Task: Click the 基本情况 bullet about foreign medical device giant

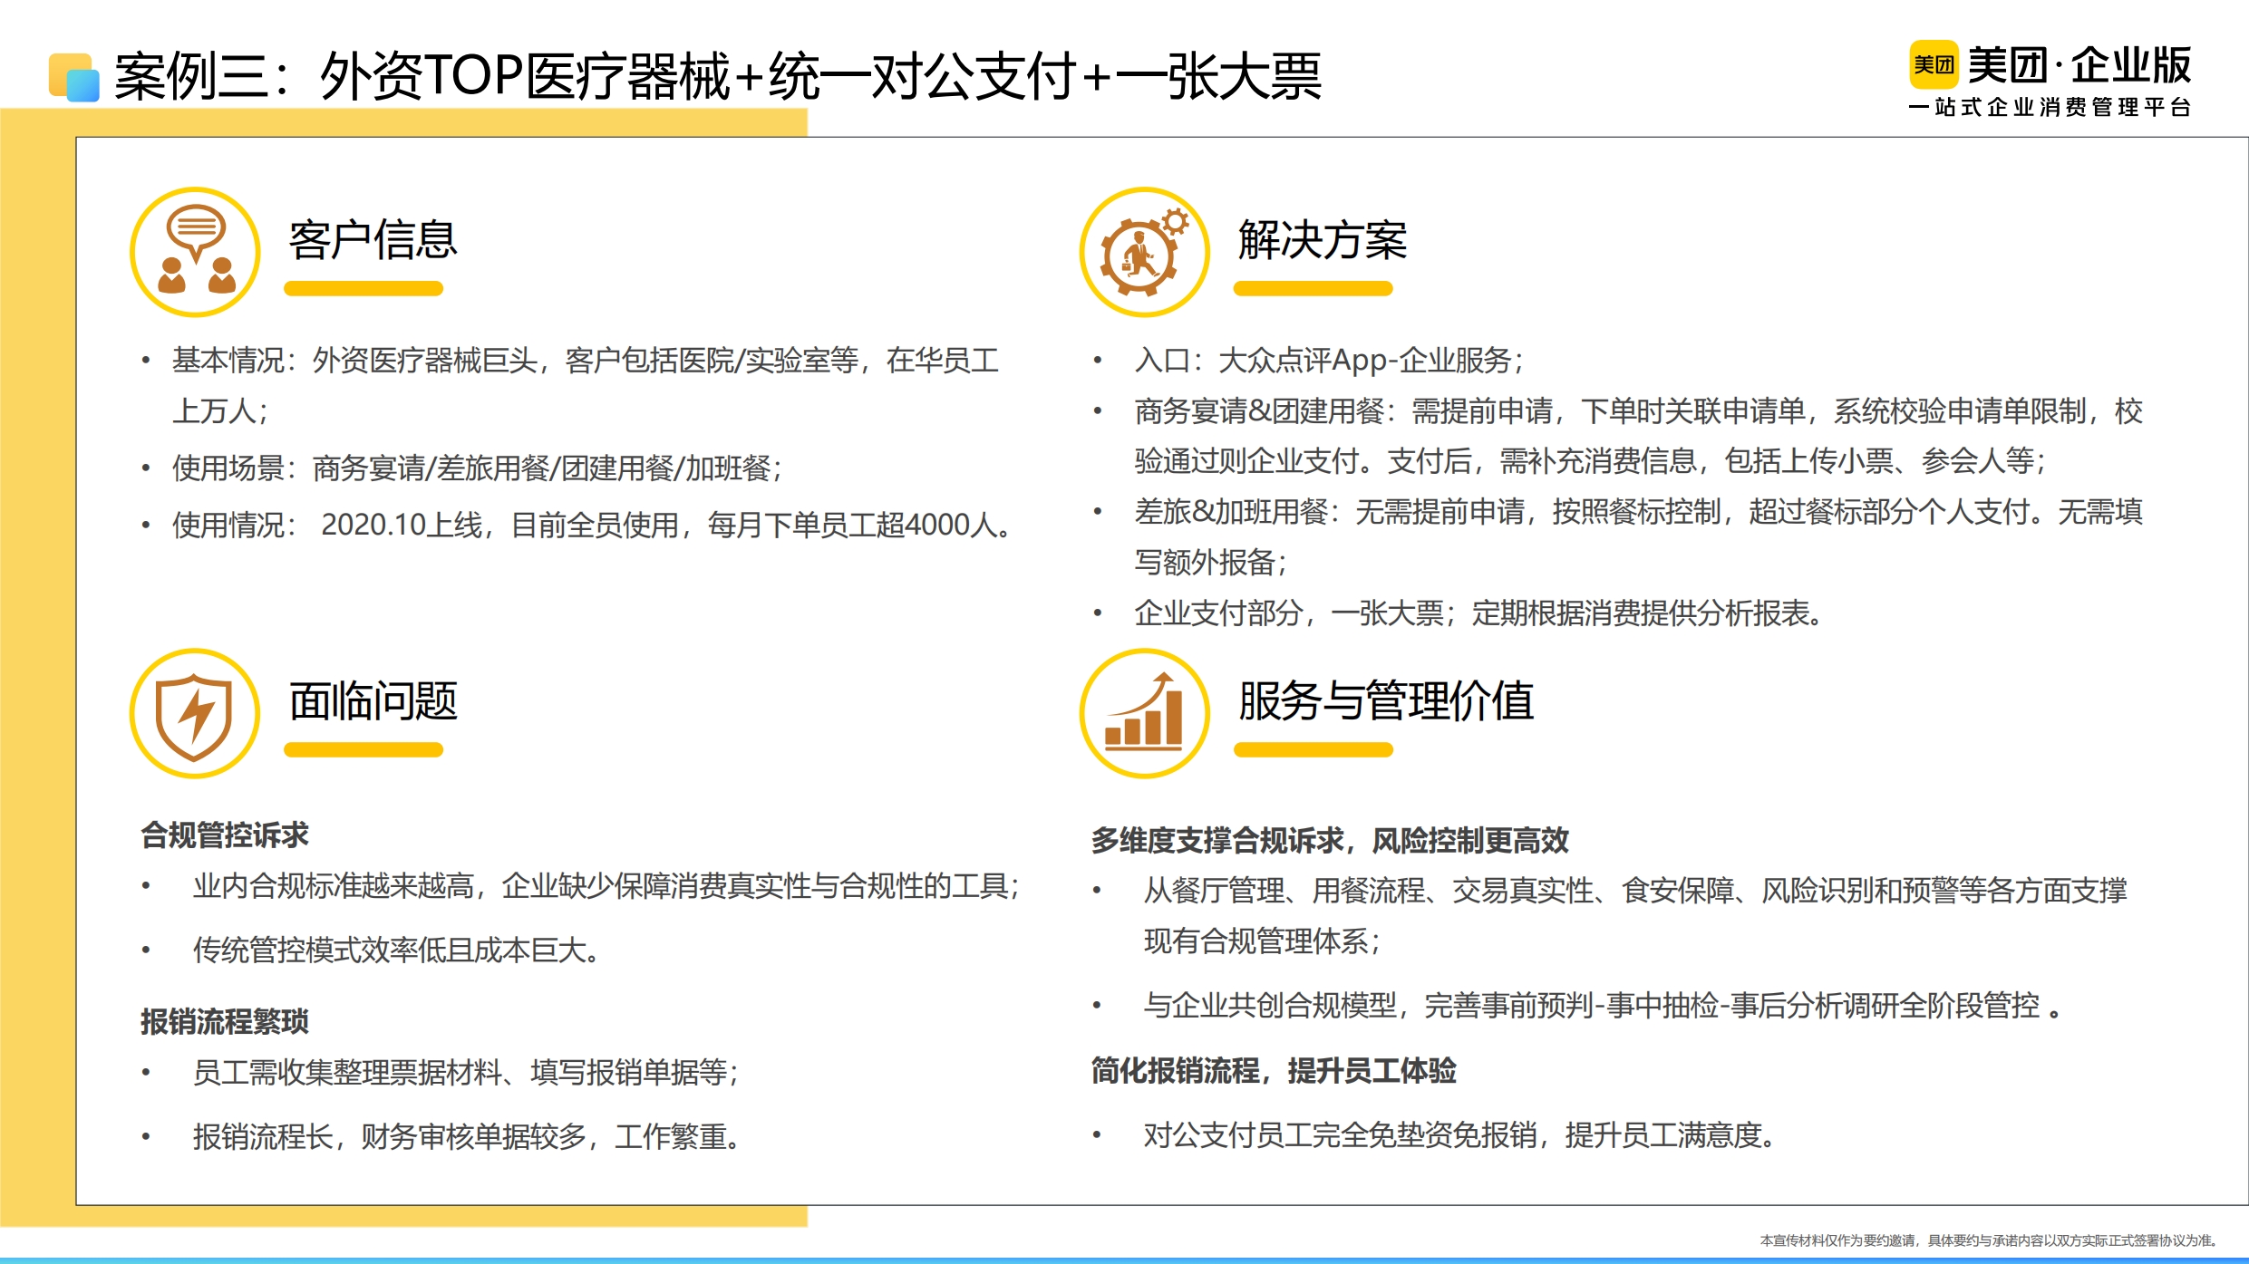Action: click(585, 385)
